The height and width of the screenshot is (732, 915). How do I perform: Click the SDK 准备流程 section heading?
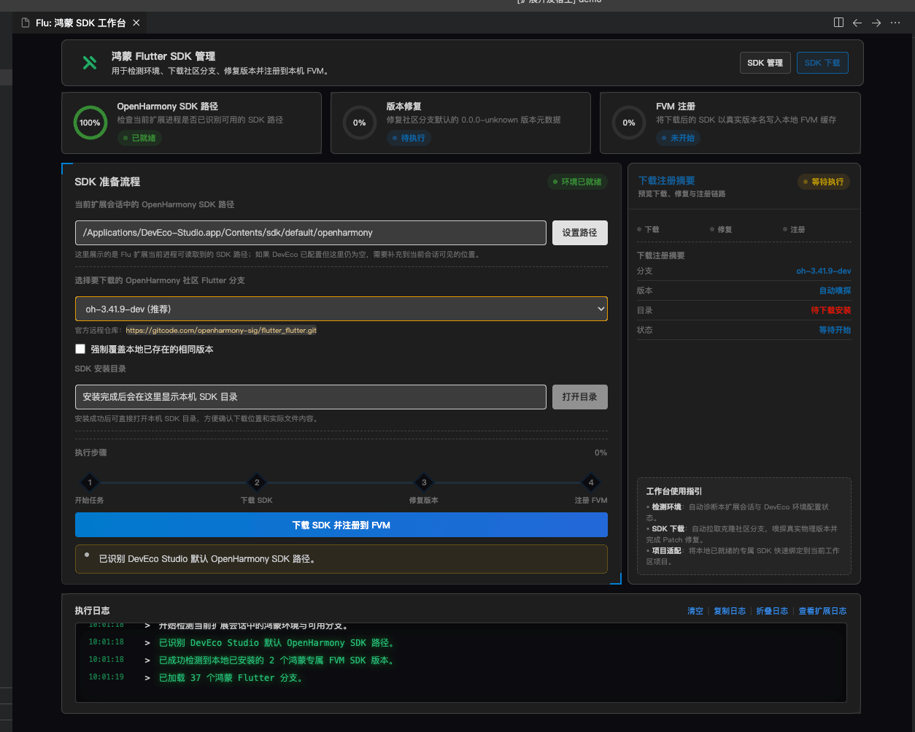coord(107,182)
